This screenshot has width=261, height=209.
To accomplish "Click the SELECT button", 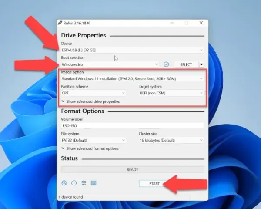I will [x=186, y=64].
